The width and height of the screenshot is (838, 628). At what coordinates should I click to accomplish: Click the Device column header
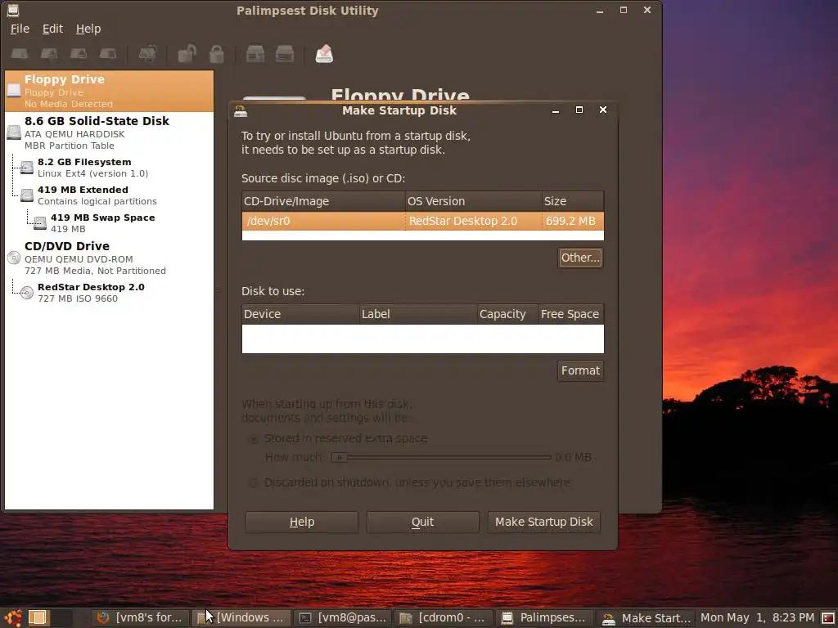click(x=300, y=314)
